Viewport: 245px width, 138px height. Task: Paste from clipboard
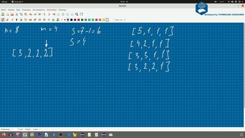(x=26, y=14)
